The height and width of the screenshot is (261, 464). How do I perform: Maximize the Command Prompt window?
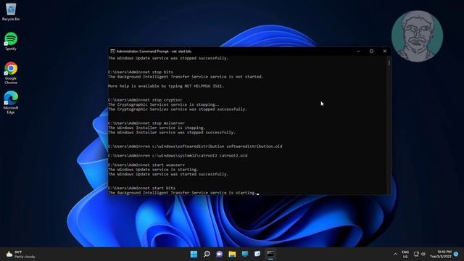tap(371, 51)
